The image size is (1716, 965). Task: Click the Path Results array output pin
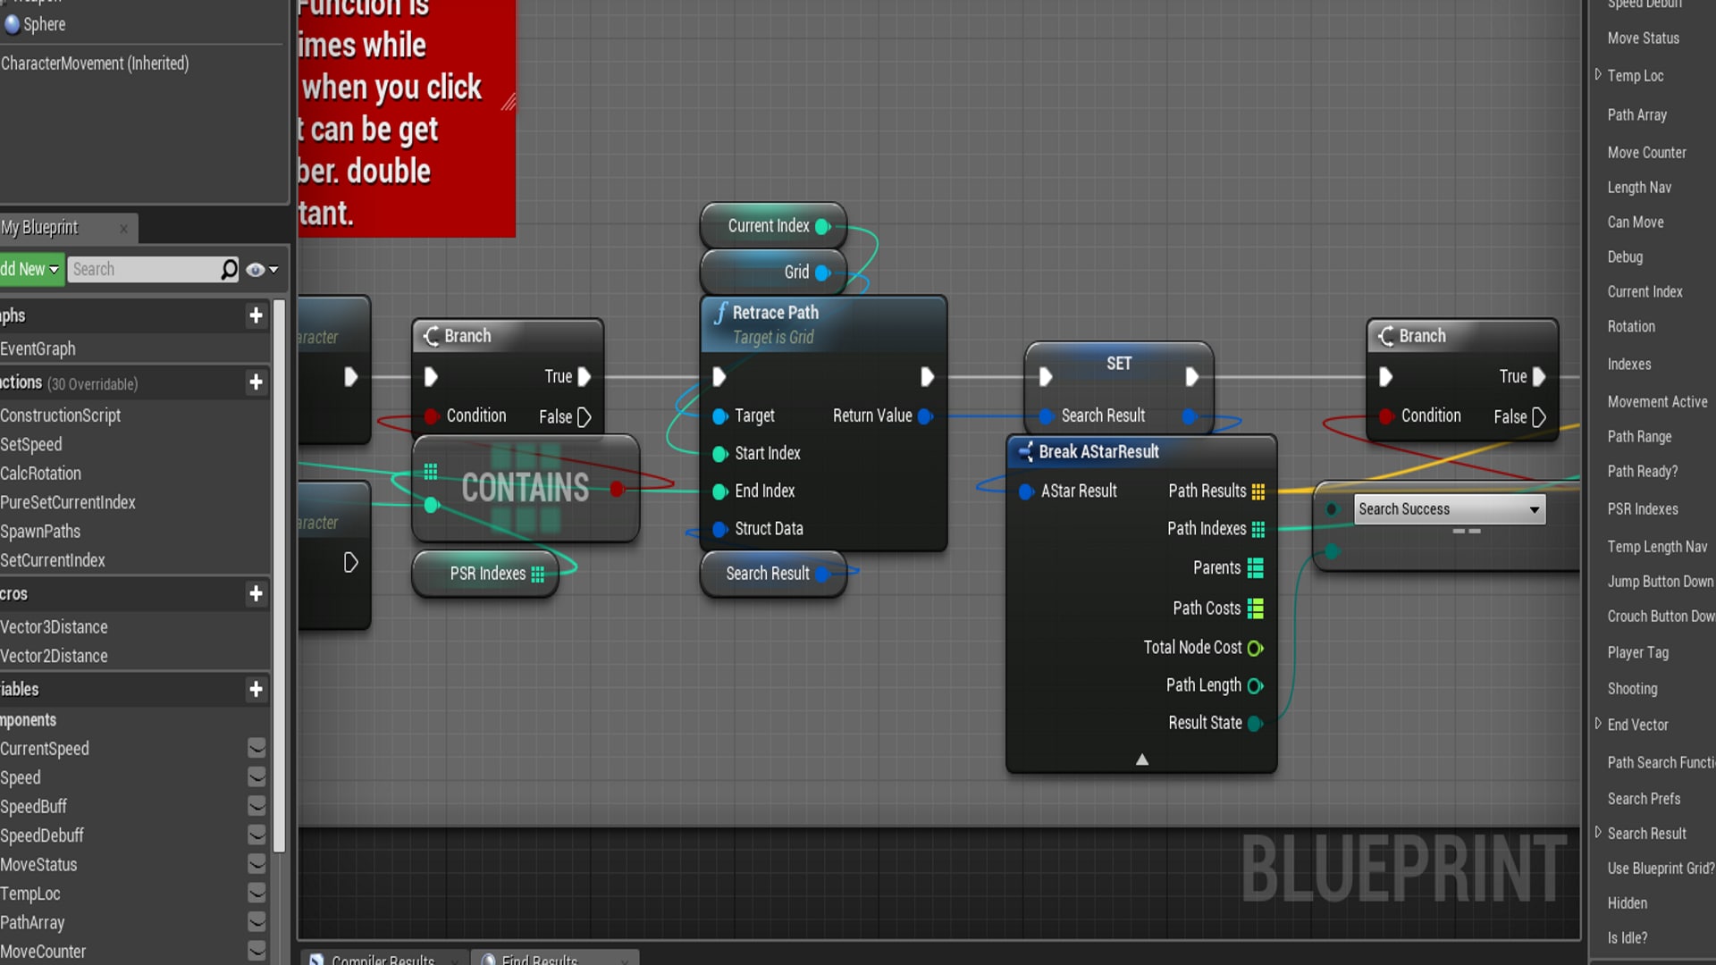point(1258,491)
